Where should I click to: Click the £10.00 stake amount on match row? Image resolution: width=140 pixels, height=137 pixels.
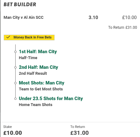pyautogui.click(x=129, y=18)
